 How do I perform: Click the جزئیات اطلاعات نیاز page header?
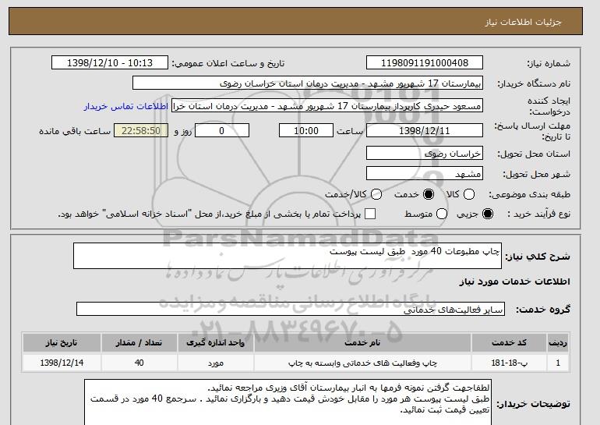523,22
